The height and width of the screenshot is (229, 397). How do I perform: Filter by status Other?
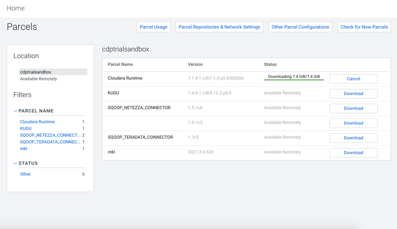click(x=25, y=174)
